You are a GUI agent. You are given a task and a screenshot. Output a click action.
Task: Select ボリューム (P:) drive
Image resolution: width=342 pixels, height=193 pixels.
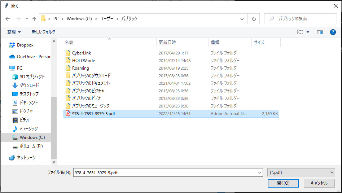pyautogui.click(x=31, y=146)
